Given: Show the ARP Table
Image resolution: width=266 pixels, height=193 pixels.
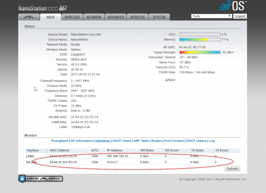Looking at the screenshot, I should click(x=141, y=141).
